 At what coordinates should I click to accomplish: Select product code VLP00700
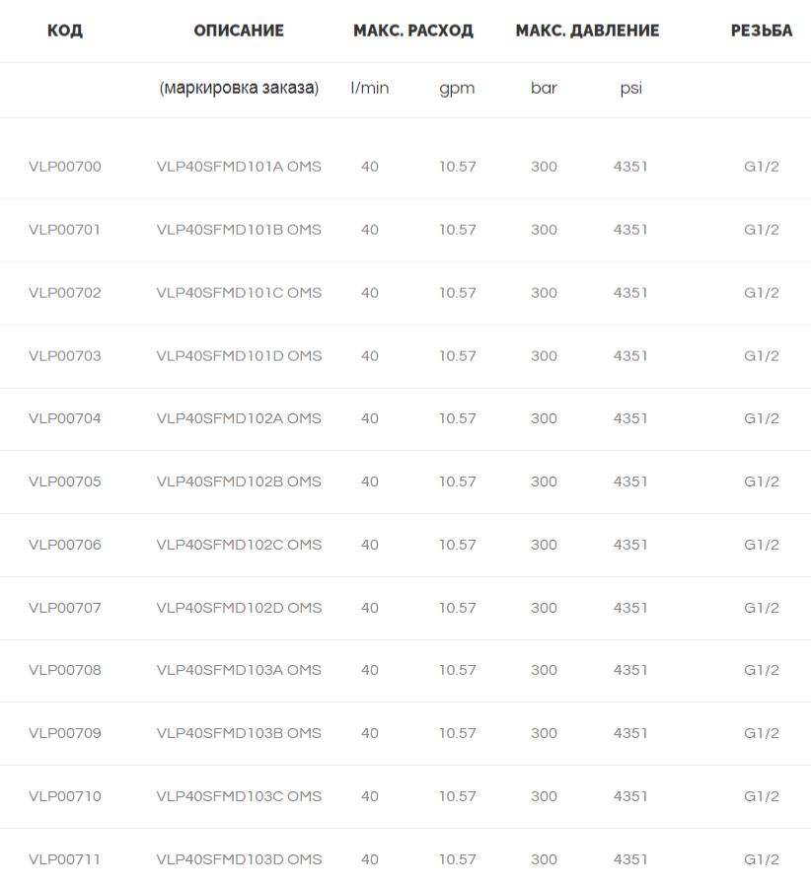point(64,167)
